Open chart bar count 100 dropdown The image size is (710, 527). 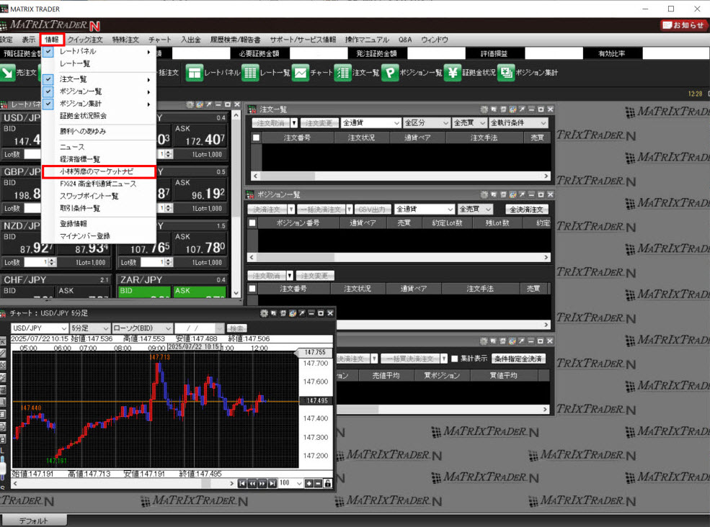click(290, 483)
